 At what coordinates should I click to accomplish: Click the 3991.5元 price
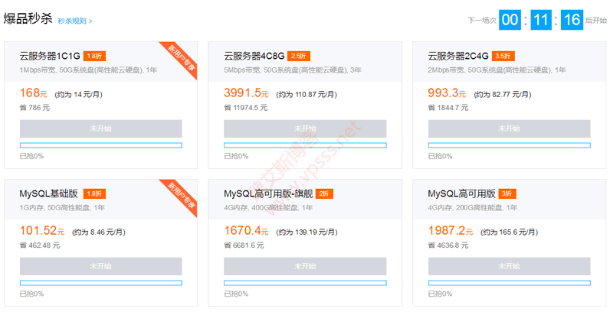click(246, 93)
